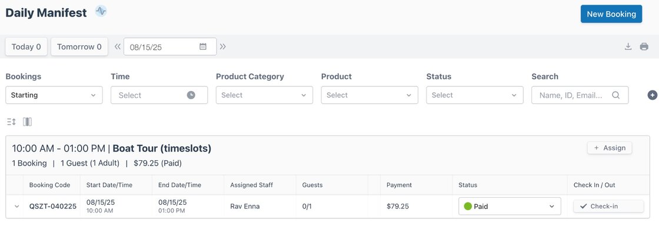
Task: Click the sort order icon above the manifest
Action: click(x=11, y=122)
